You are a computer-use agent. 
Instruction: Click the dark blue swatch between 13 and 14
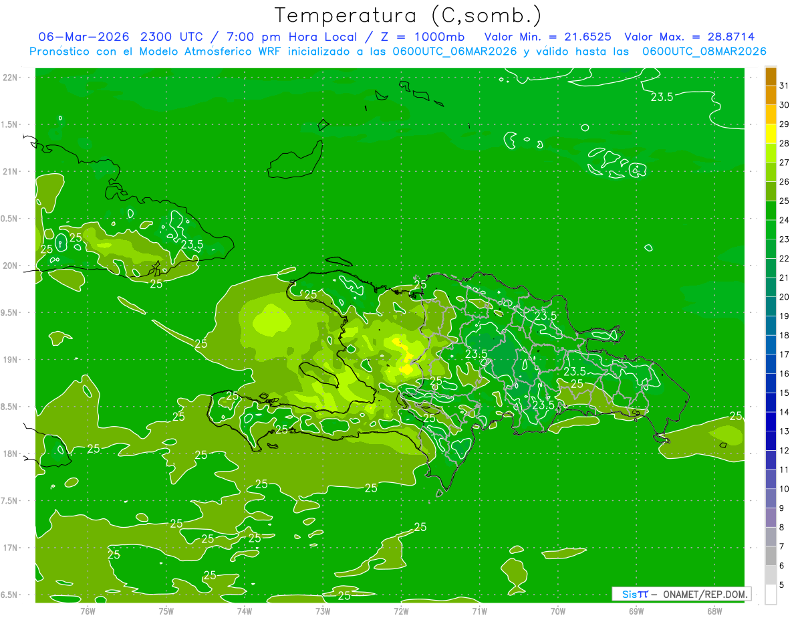tap(771, 422)
